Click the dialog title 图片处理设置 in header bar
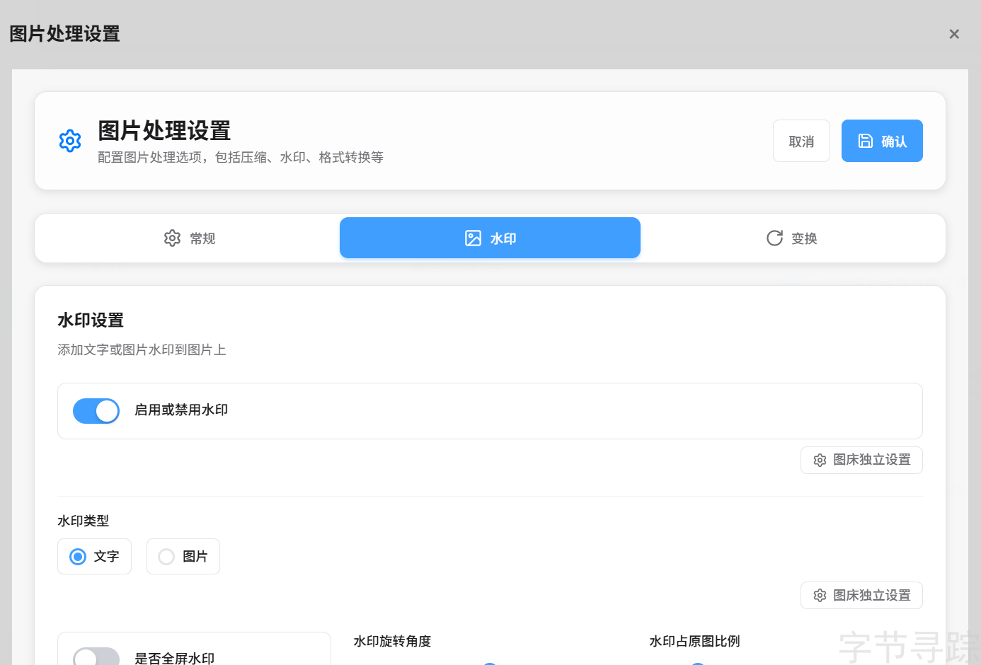Viewport: 981px width, 665px height. point(64,34)
